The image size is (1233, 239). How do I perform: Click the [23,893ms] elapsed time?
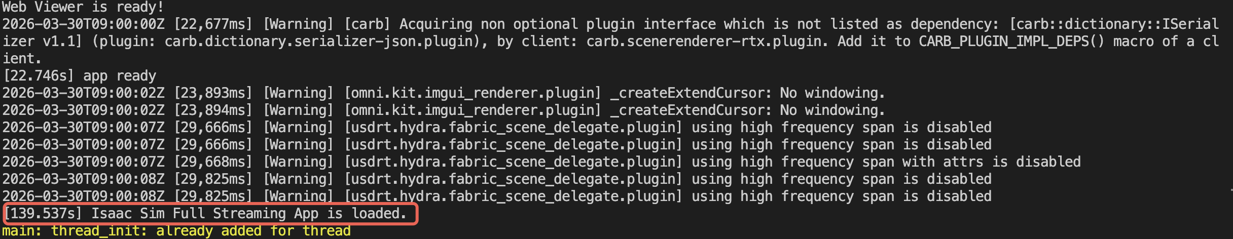(x=213, y=93)
